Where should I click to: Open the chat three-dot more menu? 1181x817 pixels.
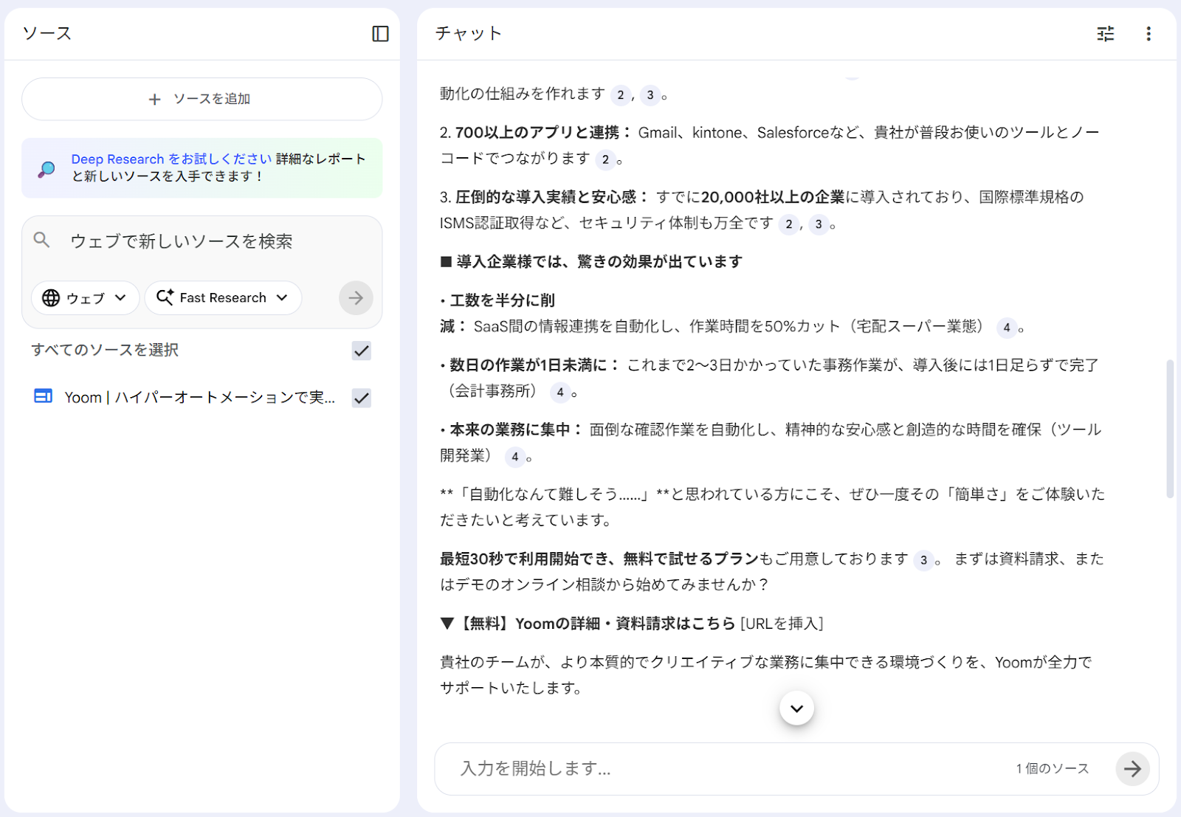pyautogui.click(x=1148, y=34)
